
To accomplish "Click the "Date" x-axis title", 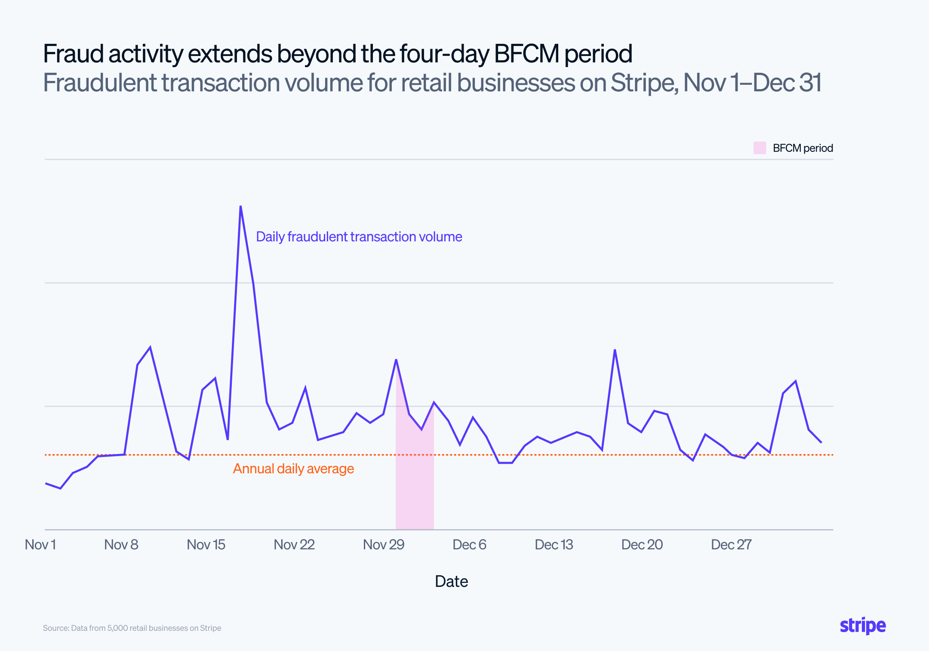I will point(451,581).
